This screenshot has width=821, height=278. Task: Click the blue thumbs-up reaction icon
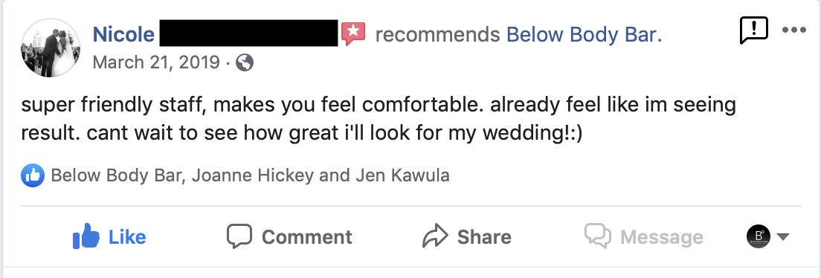33,175
